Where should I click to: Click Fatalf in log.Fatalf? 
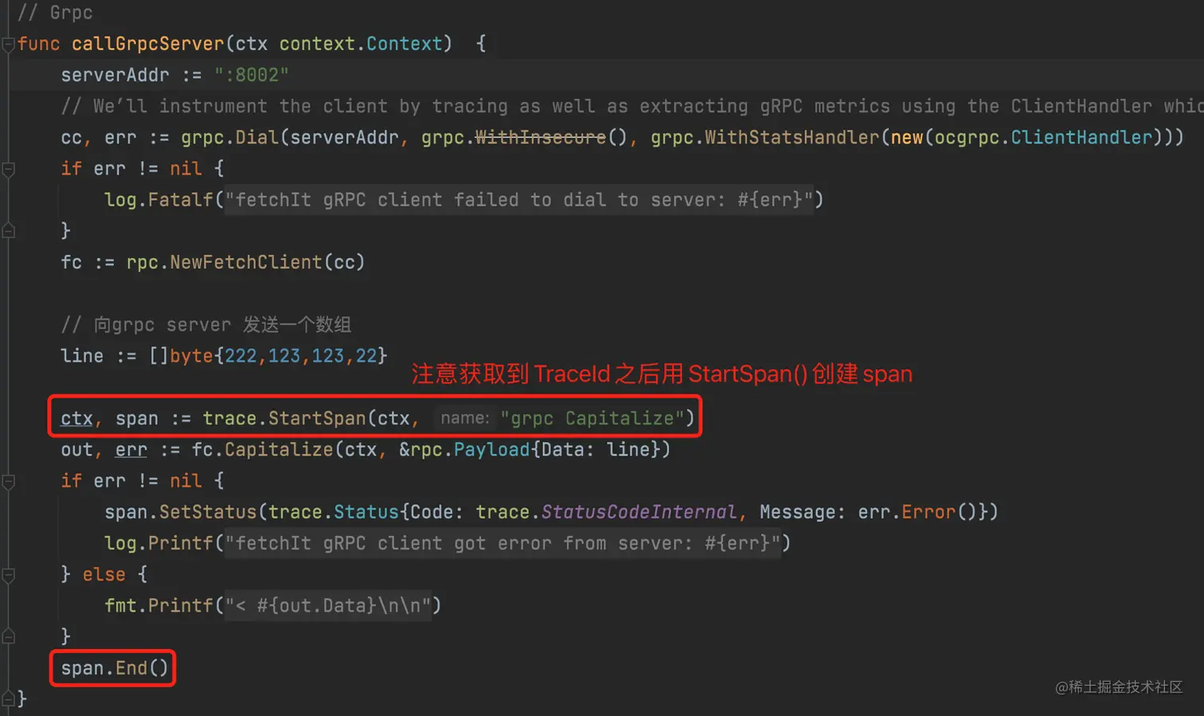181,200
